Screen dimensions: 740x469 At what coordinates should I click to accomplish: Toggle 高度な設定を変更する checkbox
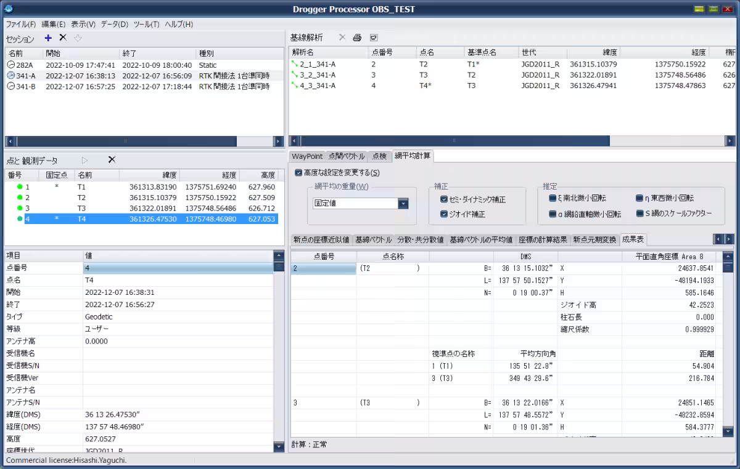pos(298,172)
